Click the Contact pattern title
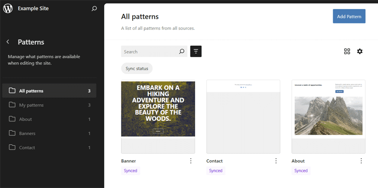This screenshot has height=188, width=378. click(x=214, y=161)
